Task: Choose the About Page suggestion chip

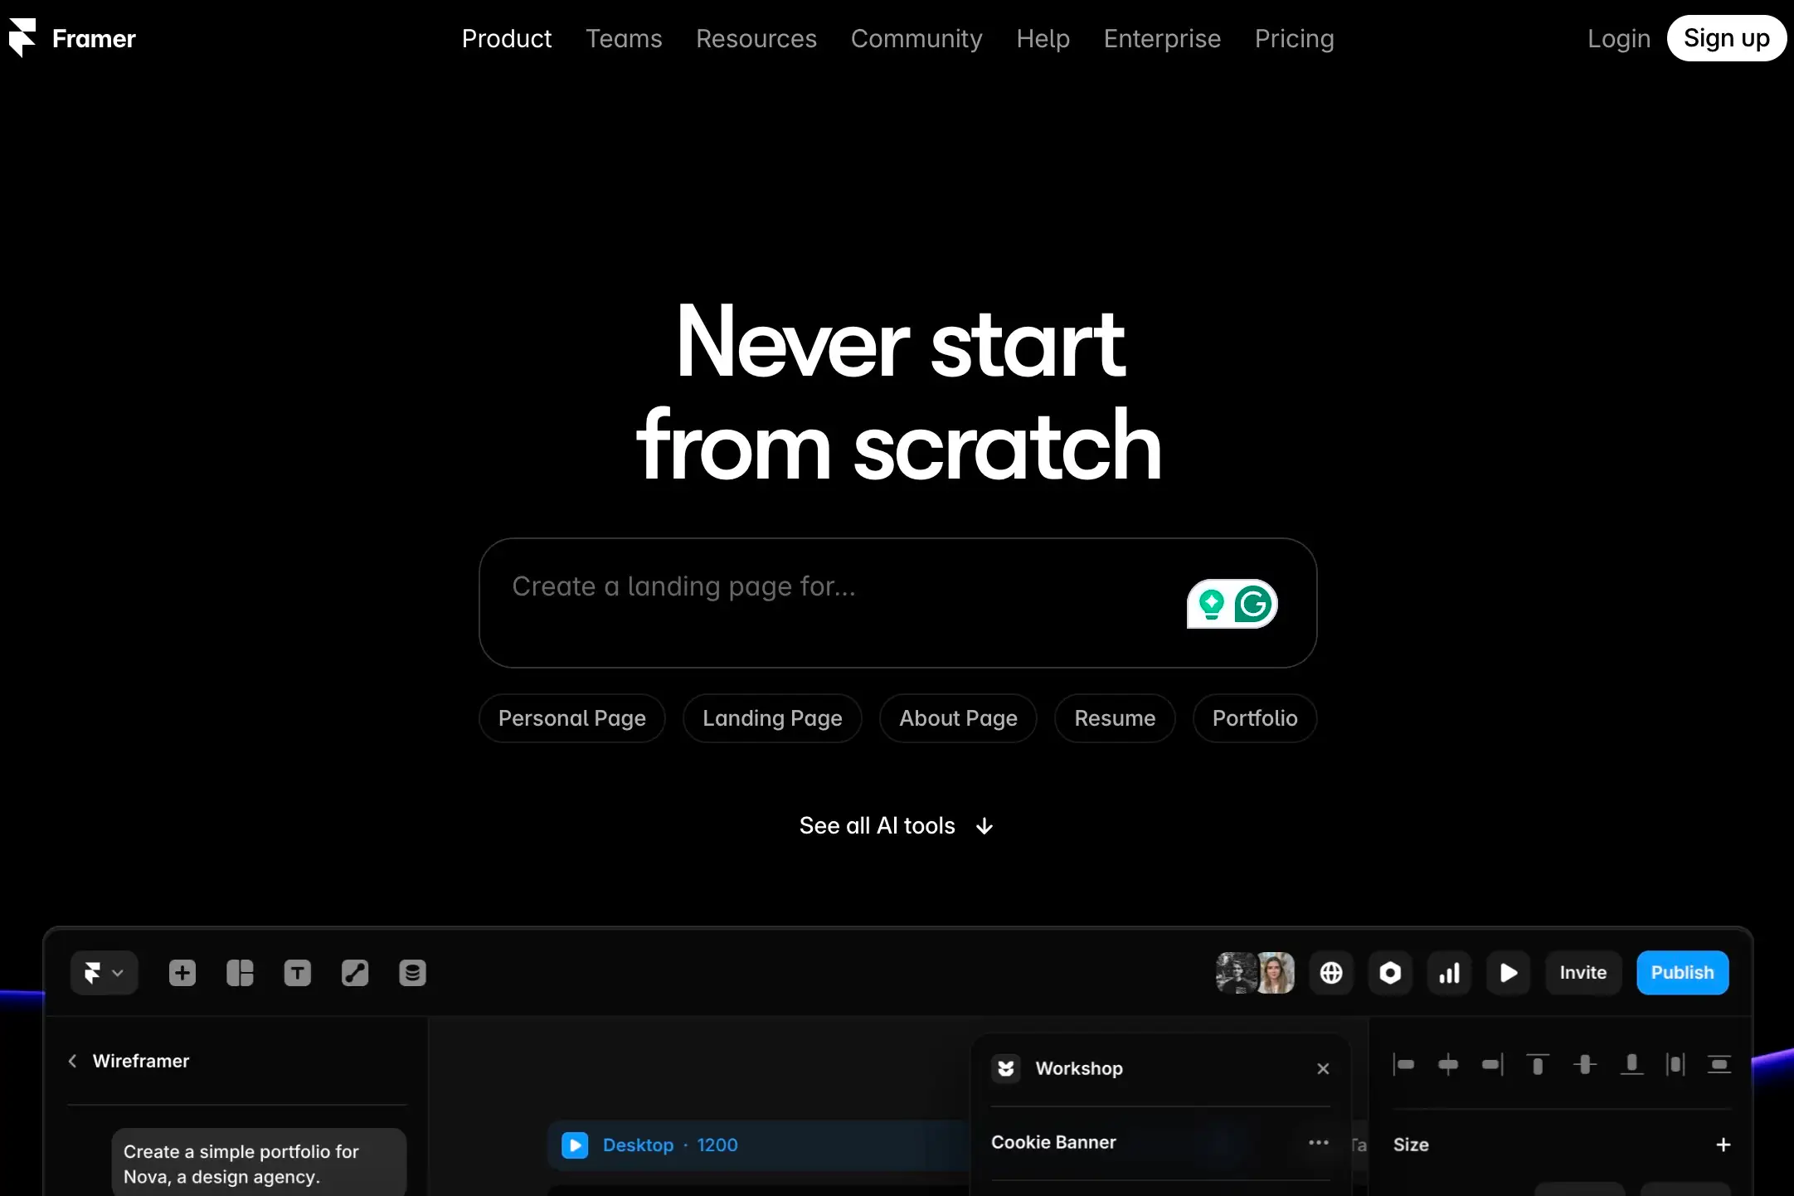Action: (x=958, y=718)
